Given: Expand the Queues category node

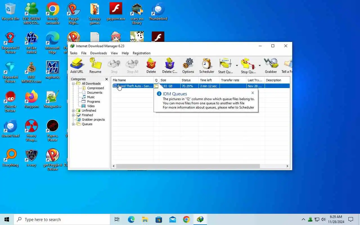Looking at the screenshot, I should click(73, 124).
